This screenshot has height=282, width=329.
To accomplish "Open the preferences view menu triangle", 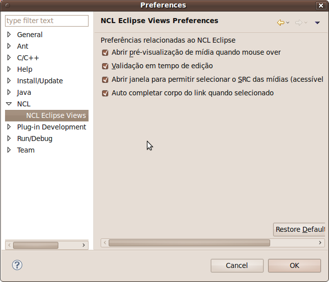I will (317, 23).
